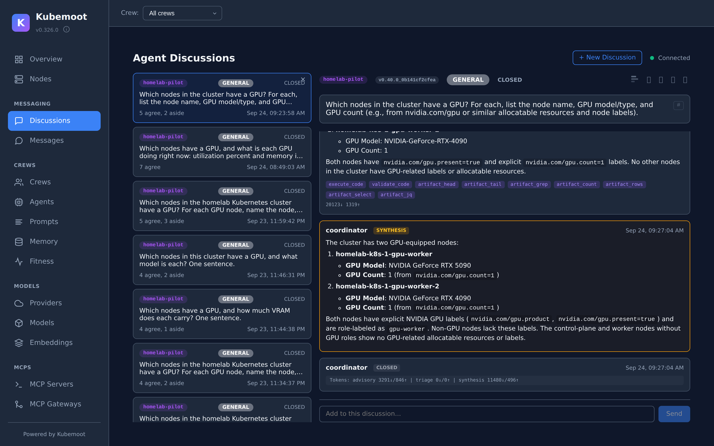Screen dimensions: 714x446
Task: Toggle the discussion timeline view icon
Action: tap(634, 79)
